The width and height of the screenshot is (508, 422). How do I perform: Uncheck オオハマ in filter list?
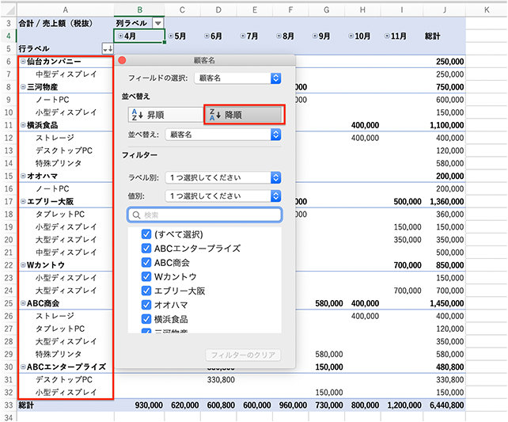click(x=146, y=305)
